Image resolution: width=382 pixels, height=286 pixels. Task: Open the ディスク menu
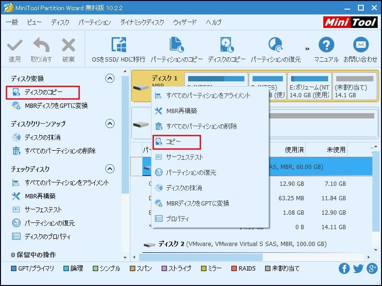click(60, 23)
